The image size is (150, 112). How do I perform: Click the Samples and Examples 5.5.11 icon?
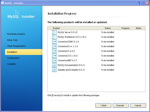tap(54, 70)
